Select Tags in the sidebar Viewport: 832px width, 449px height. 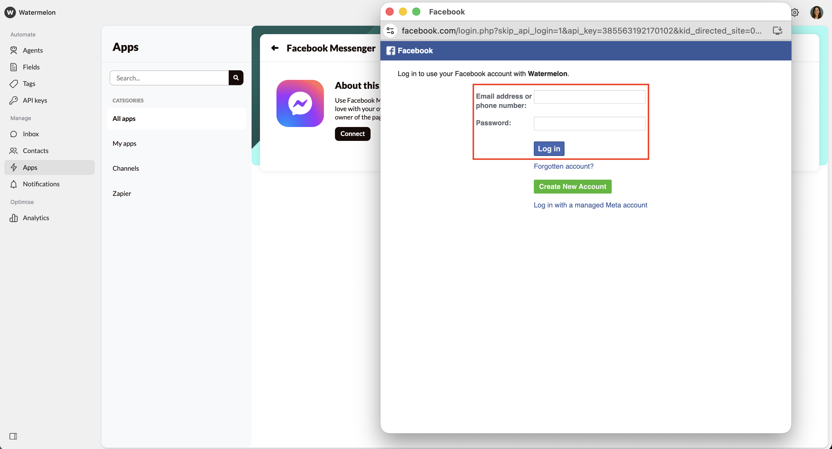[28, 84]
